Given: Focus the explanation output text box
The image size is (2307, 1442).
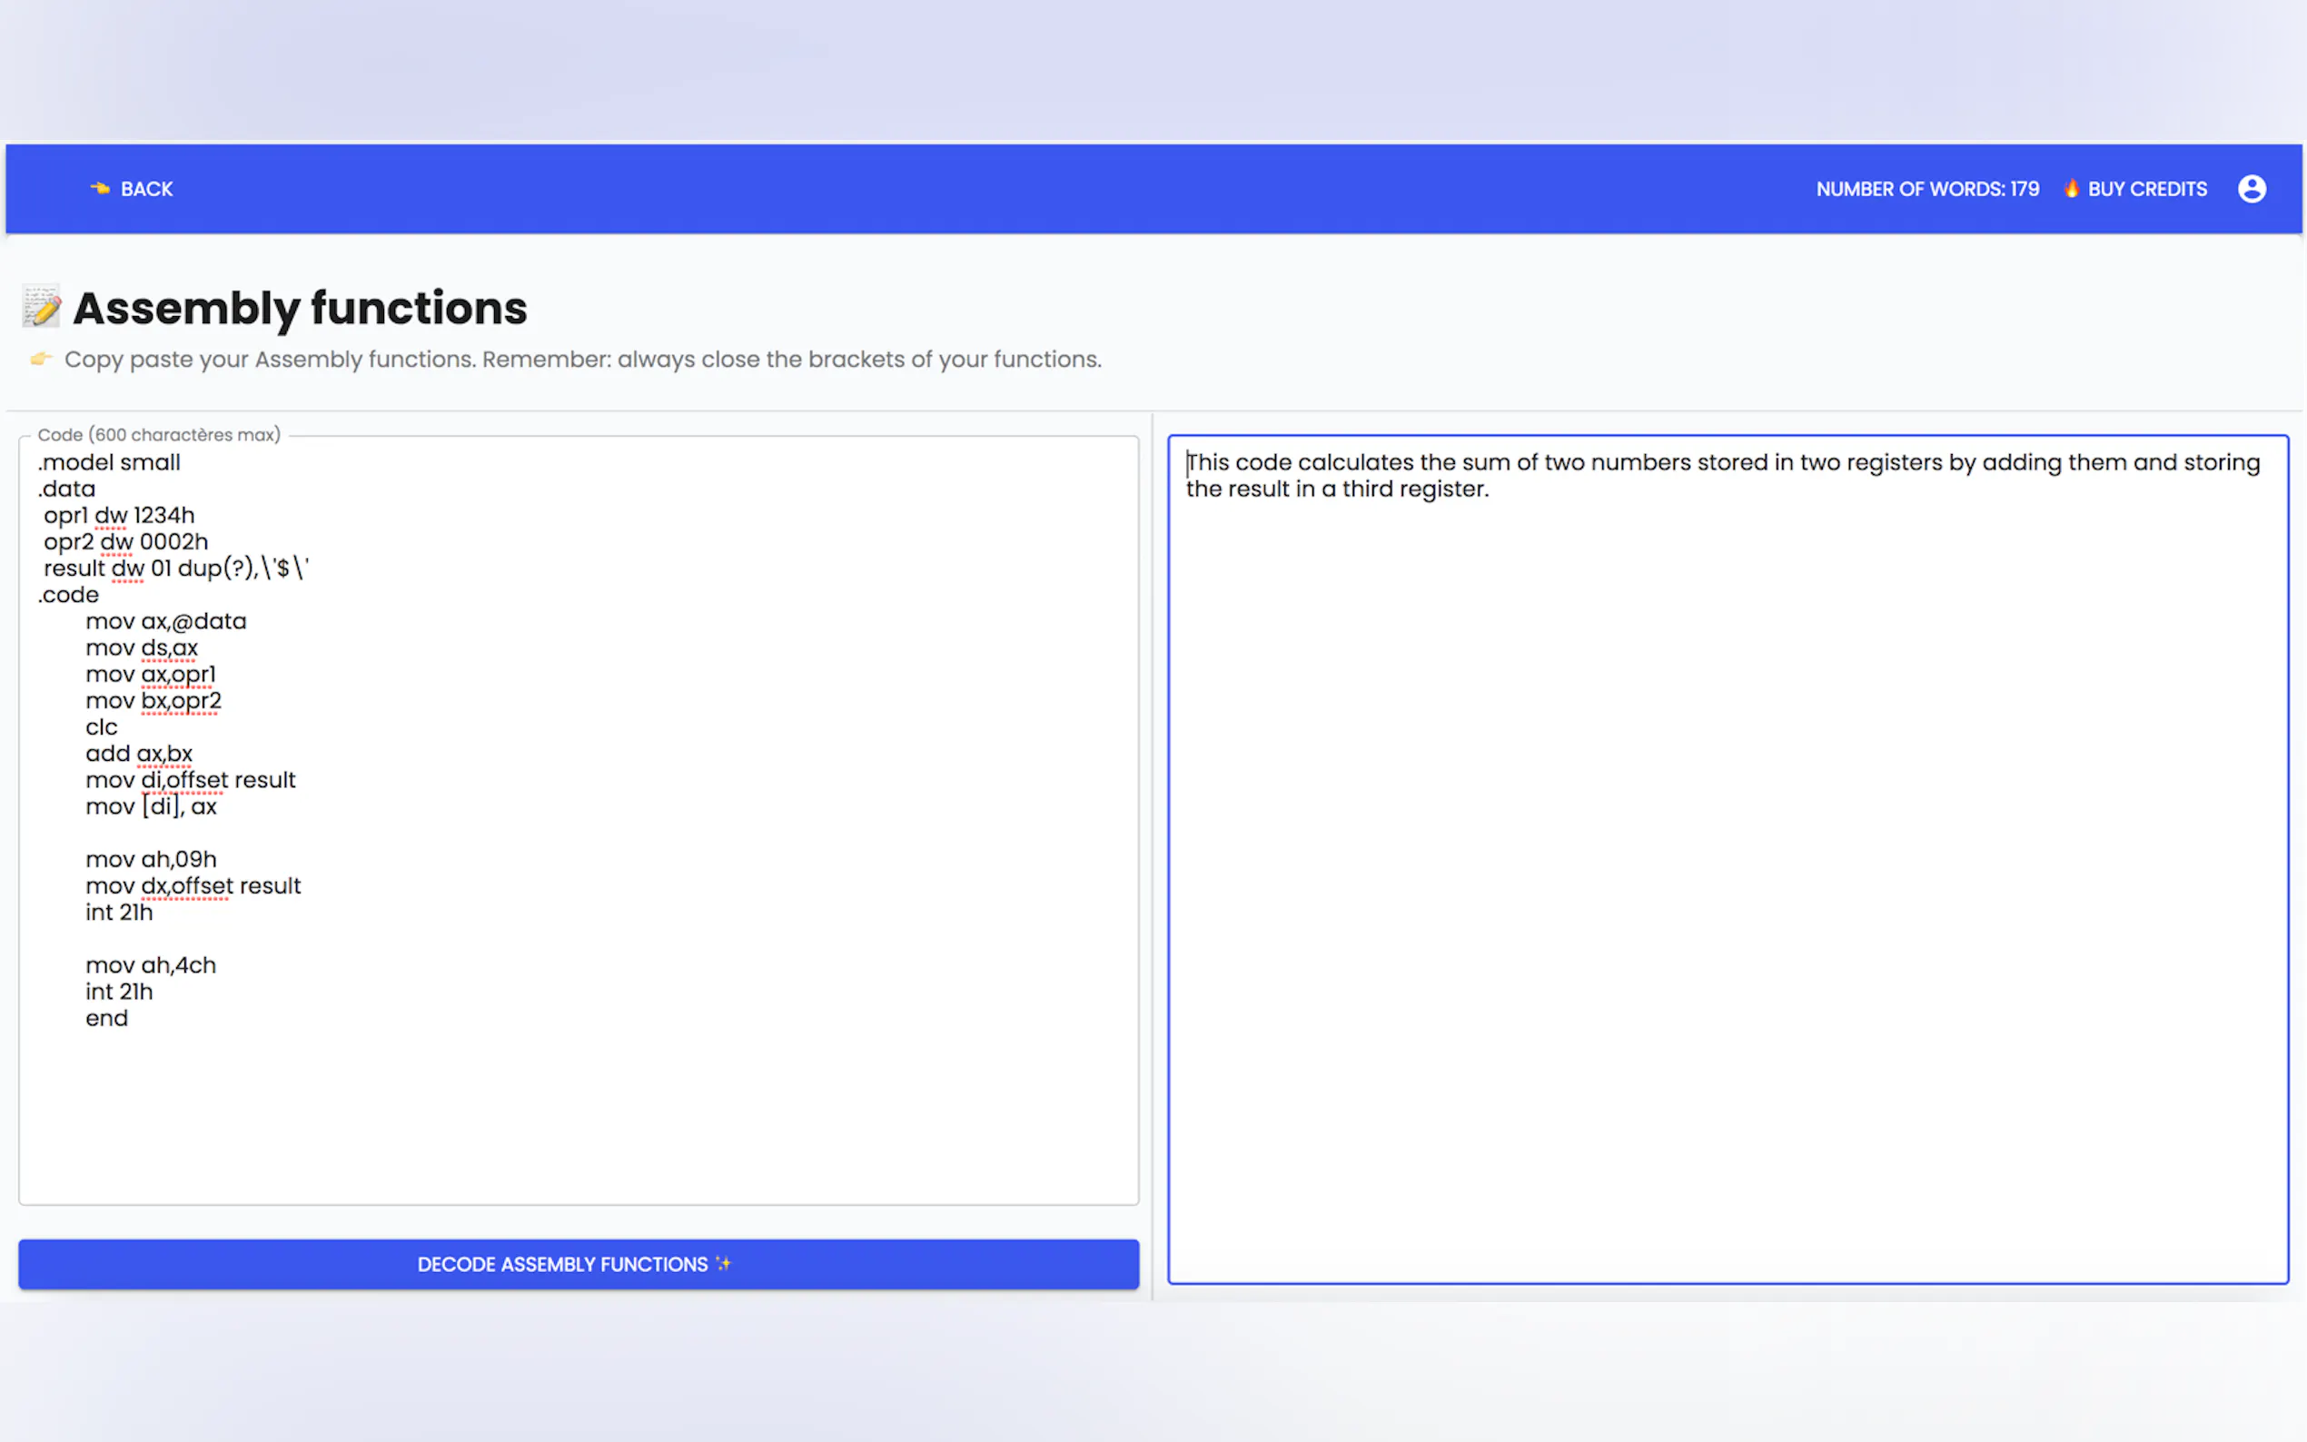Looking at the screenshot, I should pos(1727,858).
